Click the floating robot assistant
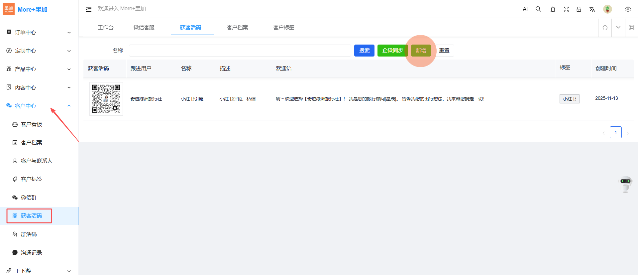 point(625,184)
